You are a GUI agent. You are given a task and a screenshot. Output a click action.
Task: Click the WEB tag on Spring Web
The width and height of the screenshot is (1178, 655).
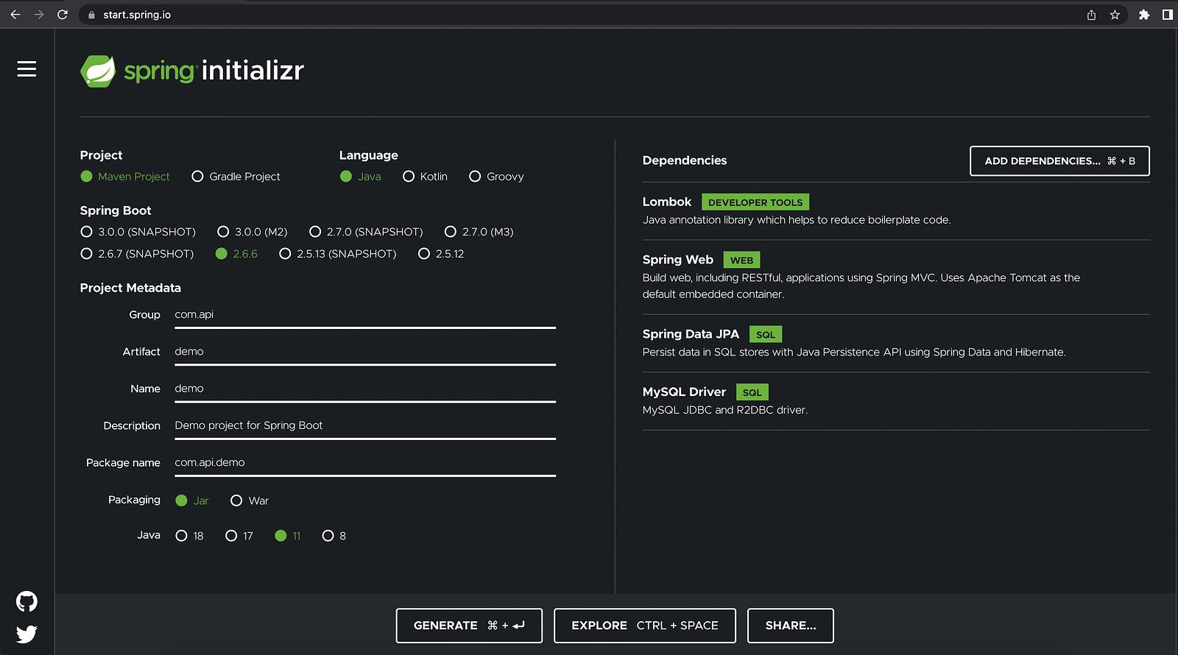[x=741, y=260]
